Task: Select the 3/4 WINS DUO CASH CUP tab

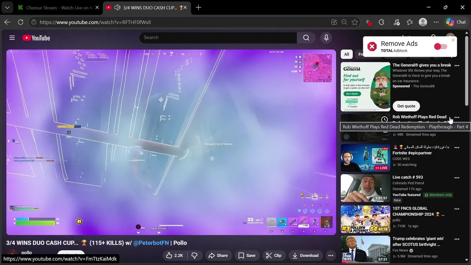Action: [150, 7]
